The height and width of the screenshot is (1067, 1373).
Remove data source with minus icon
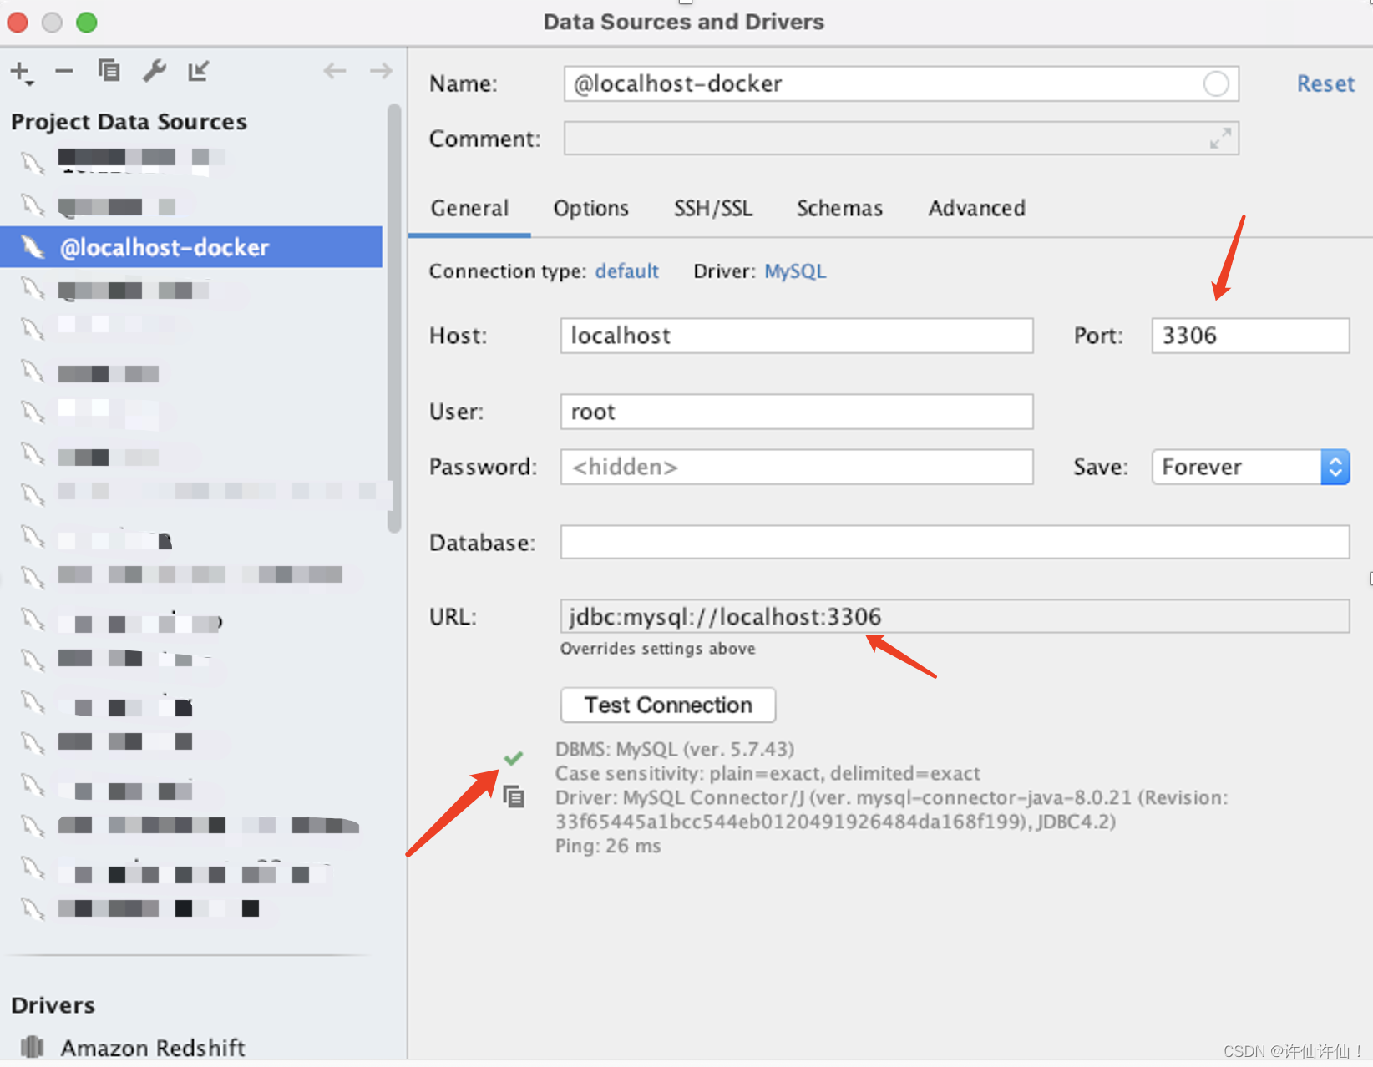pos(64,72)
